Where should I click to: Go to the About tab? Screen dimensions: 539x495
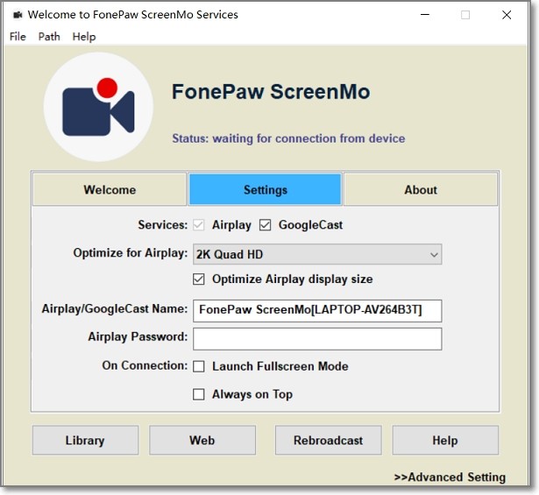pos(421,189)
